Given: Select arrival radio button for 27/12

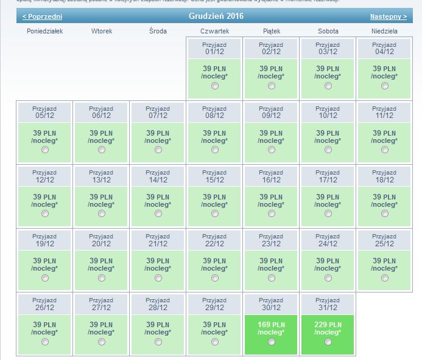Looking at the screenshot, I should coord(102,342).
